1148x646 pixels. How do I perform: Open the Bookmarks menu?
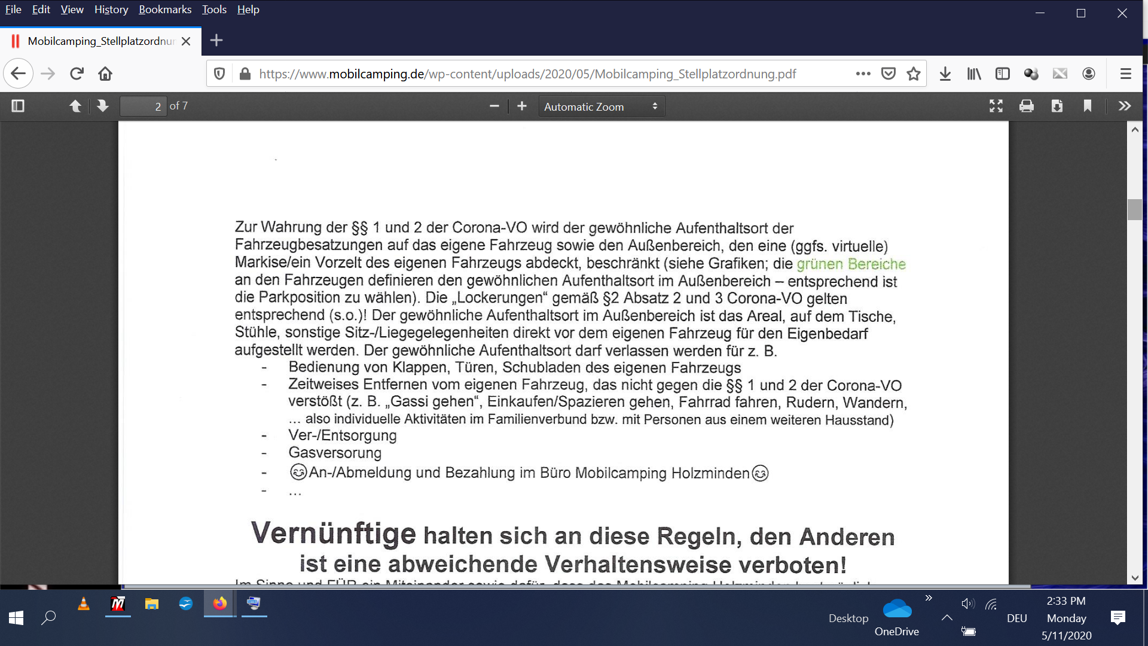pyautogui.click(x=165, y=10)
